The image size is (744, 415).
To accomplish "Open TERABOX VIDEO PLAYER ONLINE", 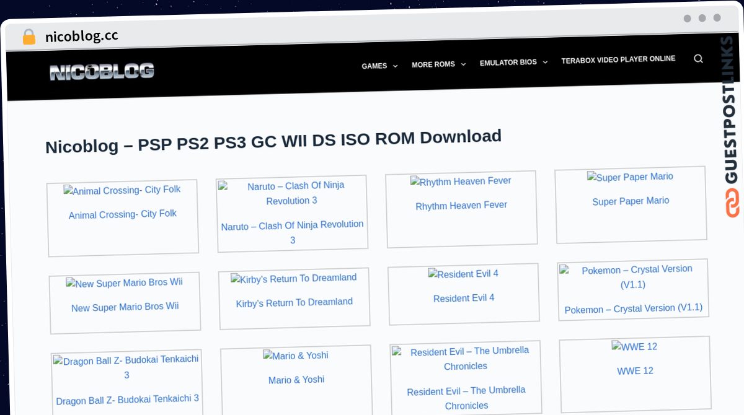I will click(x=618, y=59).
